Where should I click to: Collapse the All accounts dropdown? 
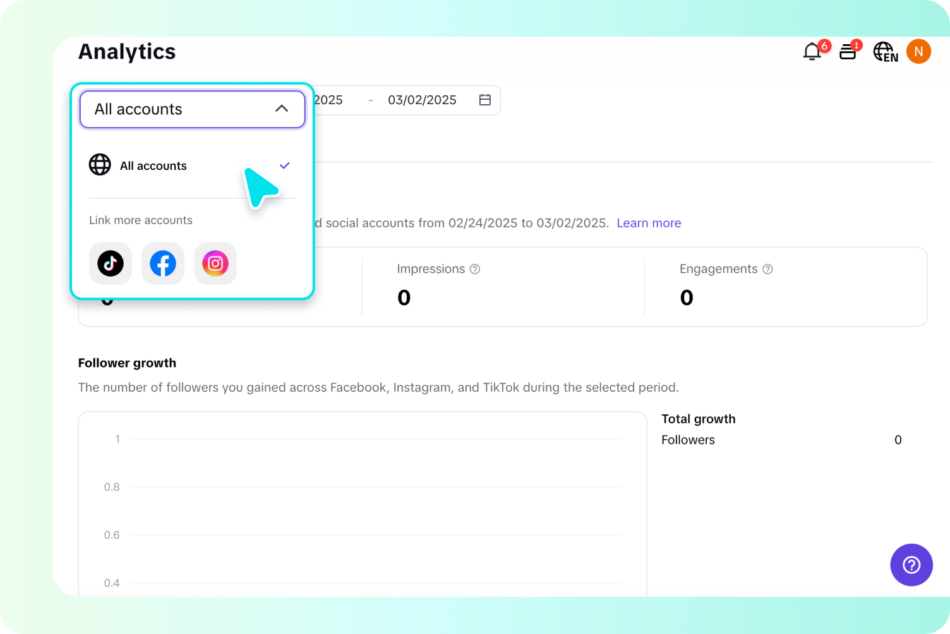coord(282,108)
